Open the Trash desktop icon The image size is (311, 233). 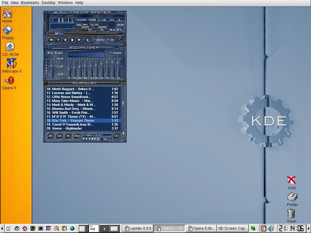click(291, 214)
